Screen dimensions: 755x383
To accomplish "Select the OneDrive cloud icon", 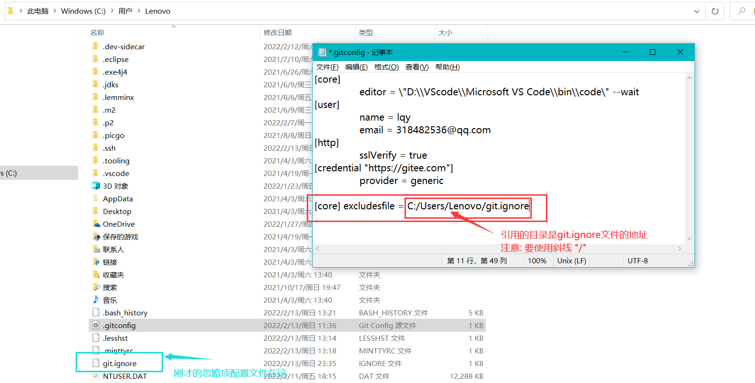I will (96, 224).
